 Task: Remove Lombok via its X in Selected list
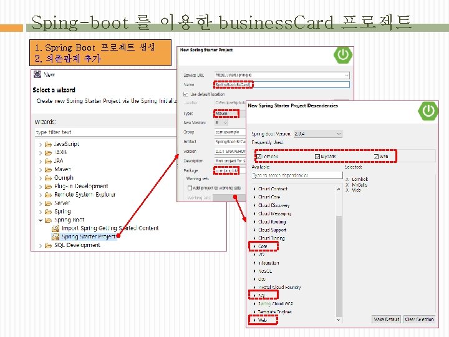[x=347, y=179]
